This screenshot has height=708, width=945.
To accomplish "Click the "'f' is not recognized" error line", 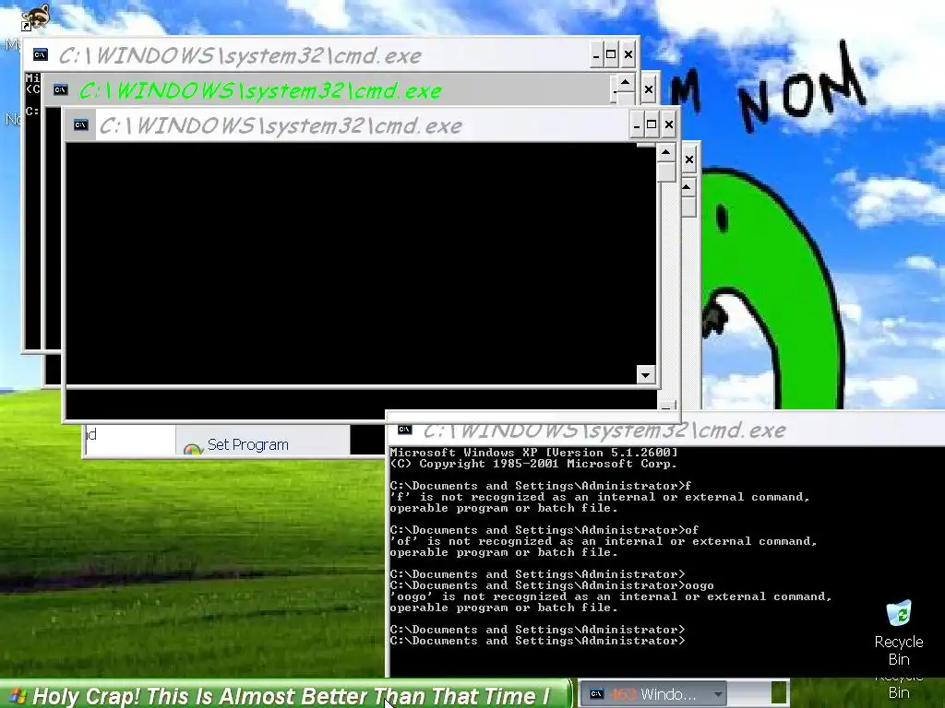I will point(601,497).
